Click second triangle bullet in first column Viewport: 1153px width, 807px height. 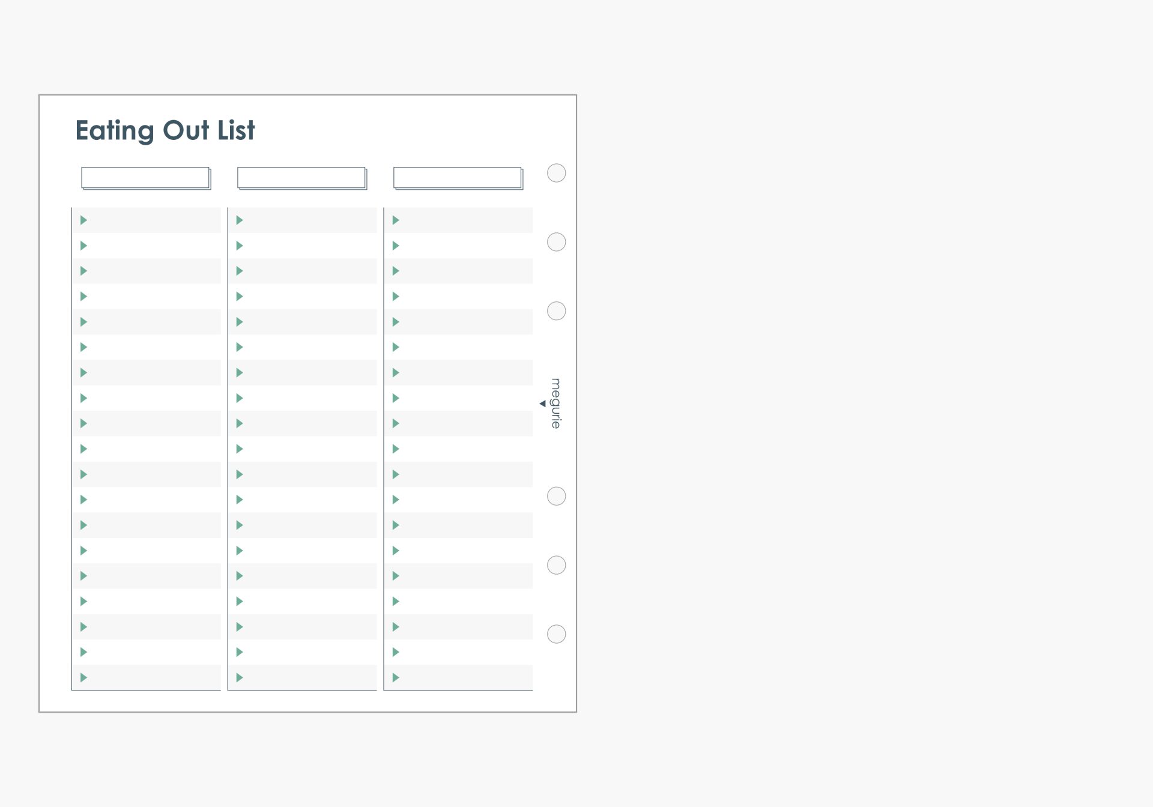(84, 246)
